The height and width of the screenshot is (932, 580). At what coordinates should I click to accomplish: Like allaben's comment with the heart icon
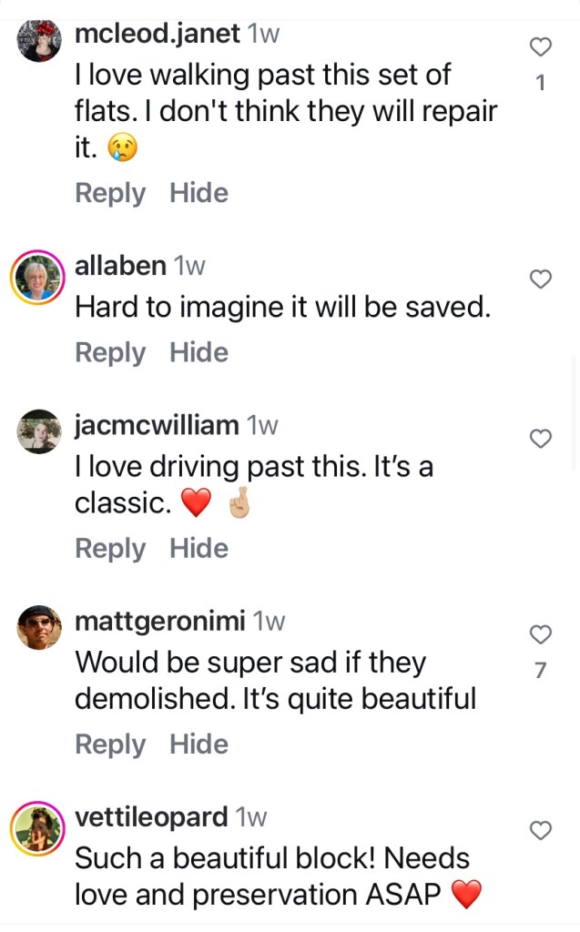[541, 279]
